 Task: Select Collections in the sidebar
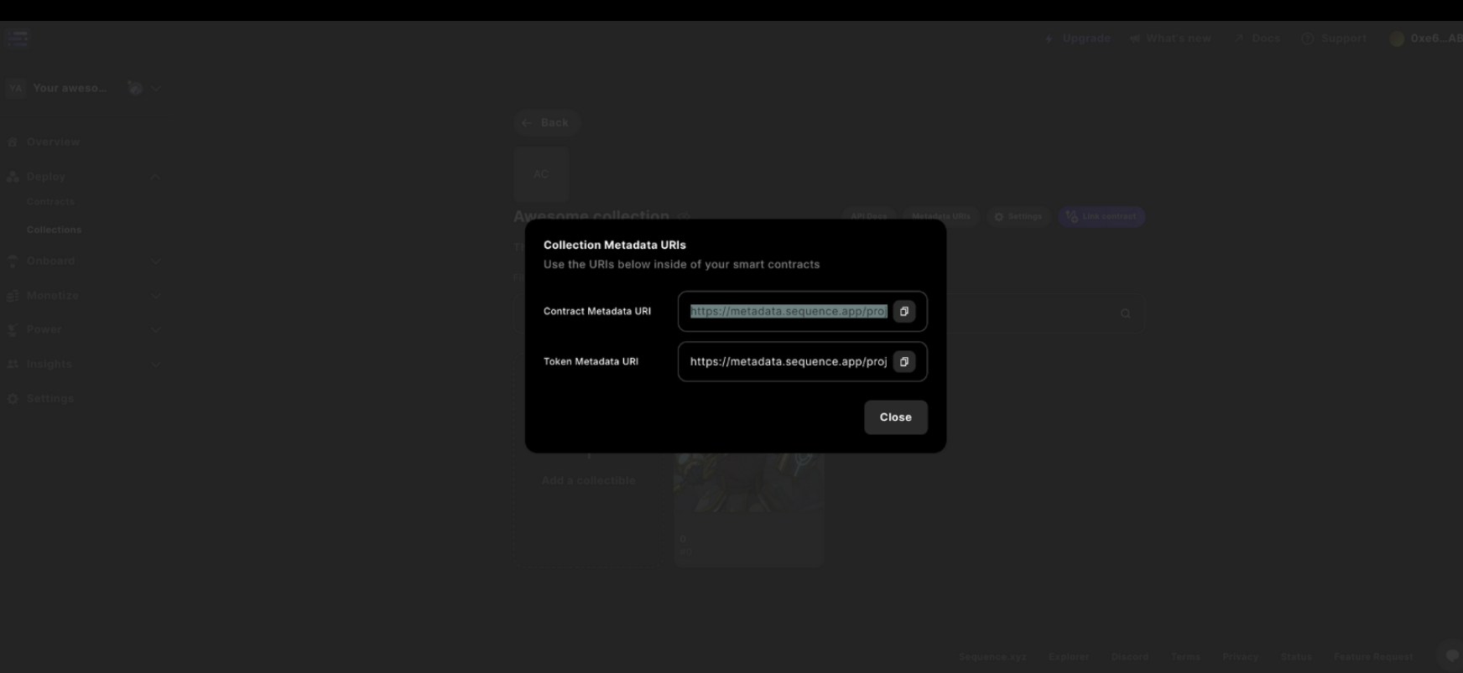click(54, 230)
